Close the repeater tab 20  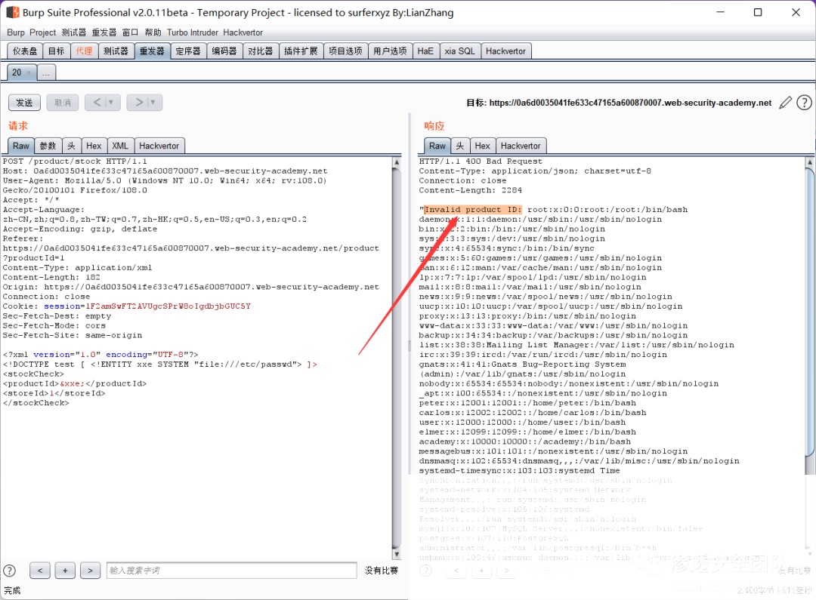click(x=29, y=72)
